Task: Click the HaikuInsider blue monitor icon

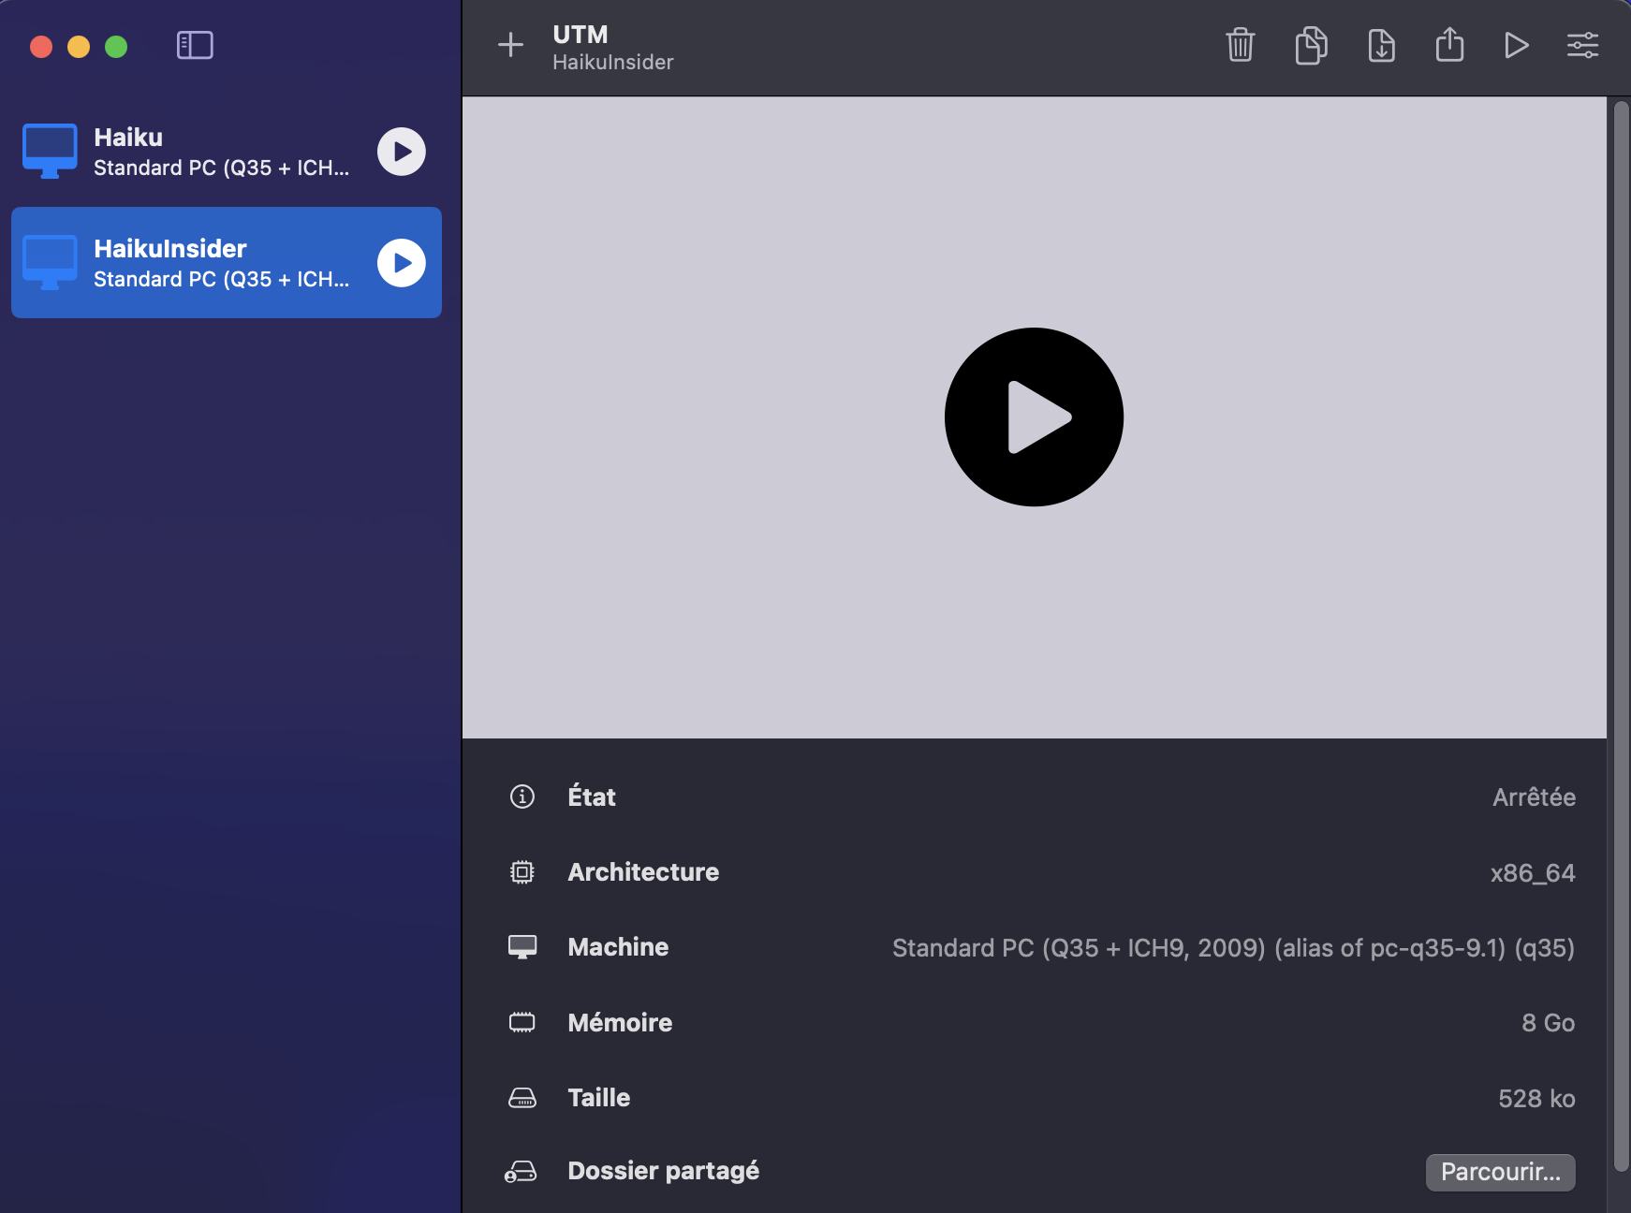Action: 50,262
